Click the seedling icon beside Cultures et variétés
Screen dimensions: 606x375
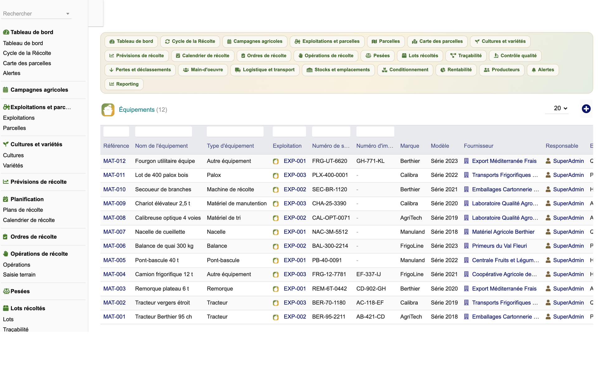coord(6,144)
